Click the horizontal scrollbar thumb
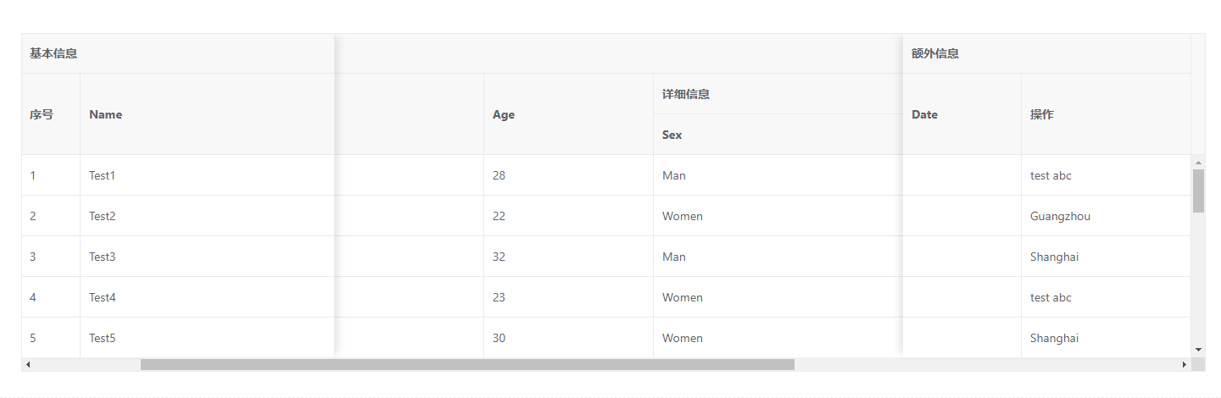This screenshot has width=1221, height=398. pos(467,364)
